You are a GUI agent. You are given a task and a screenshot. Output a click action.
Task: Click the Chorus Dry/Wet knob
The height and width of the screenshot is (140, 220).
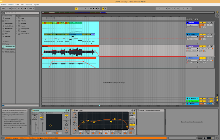66,131
